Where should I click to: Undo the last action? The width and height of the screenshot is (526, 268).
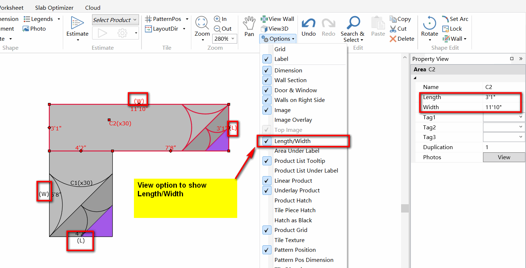309,27
